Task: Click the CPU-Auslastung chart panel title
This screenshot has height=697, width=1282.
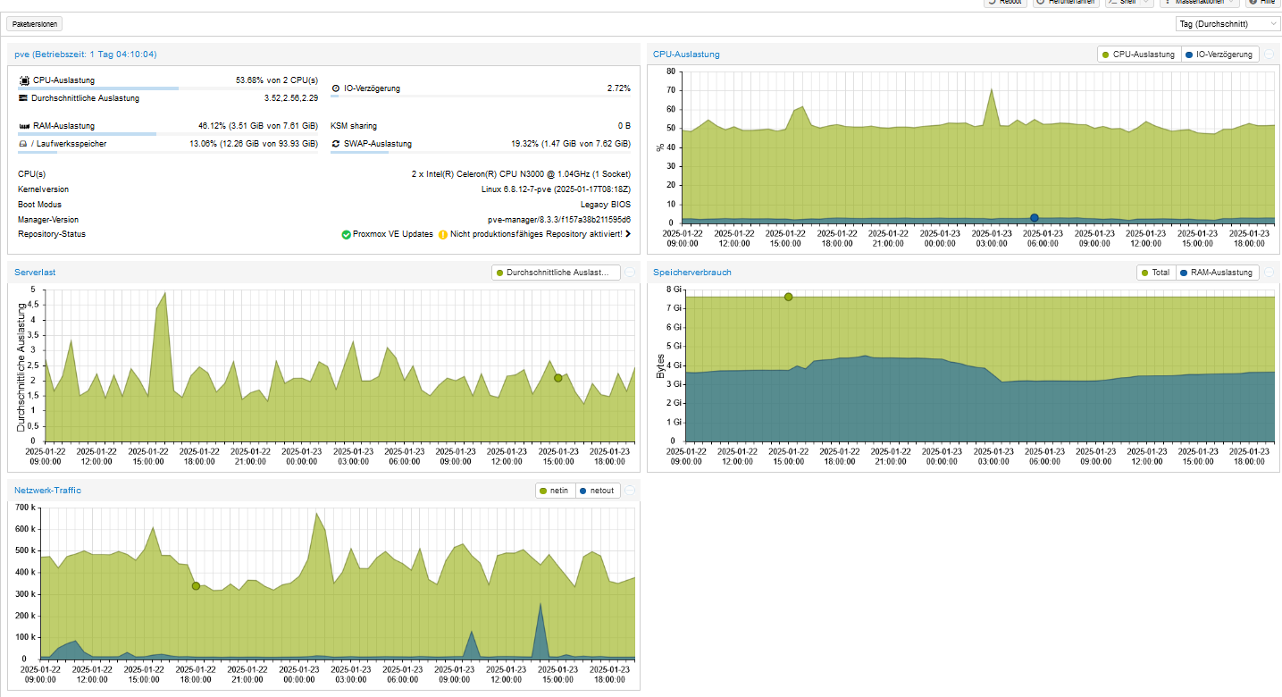Action: pyautogui.click(x=686, y=55)
